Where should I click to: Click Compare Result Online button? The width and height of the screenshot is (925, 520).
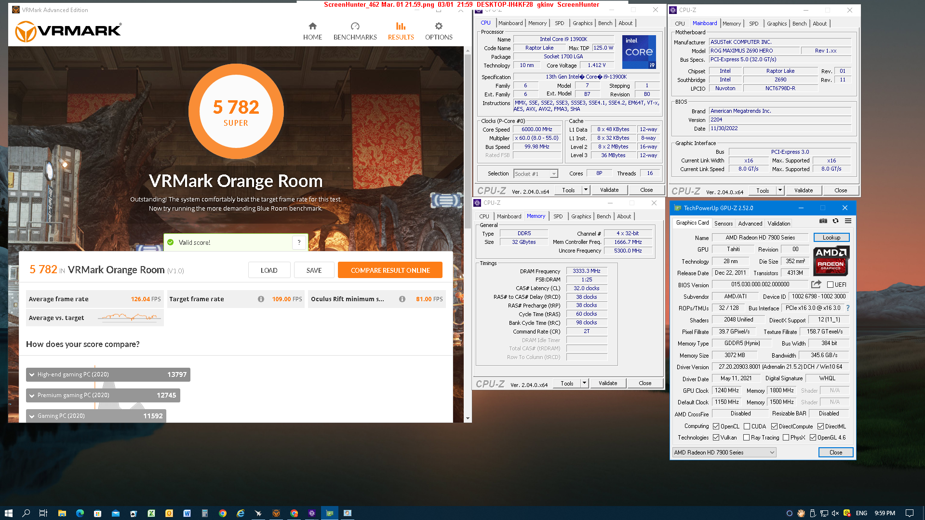tap(390, 270)
